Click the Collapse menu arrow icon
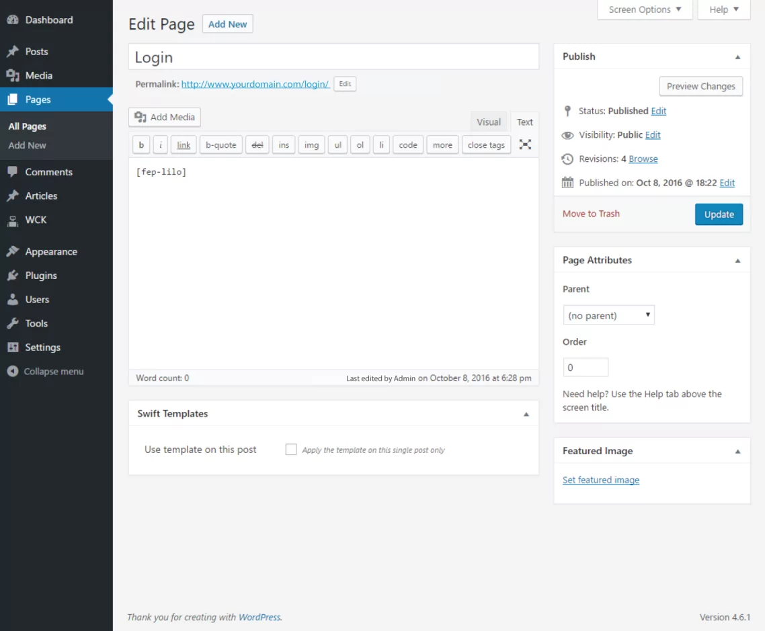The height and width of the screenshot is (631, 765). click(12, 372)
